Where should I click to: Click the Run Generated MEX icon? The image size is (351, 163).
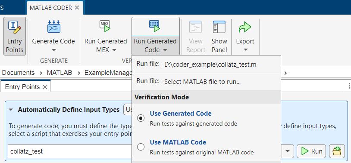click(x=105, y=26)
